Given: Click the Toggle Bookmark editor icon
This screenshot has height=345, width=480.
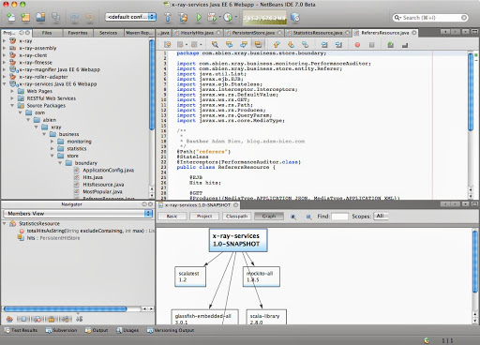Looking at the screenshot, I should [x=305, y=45].
